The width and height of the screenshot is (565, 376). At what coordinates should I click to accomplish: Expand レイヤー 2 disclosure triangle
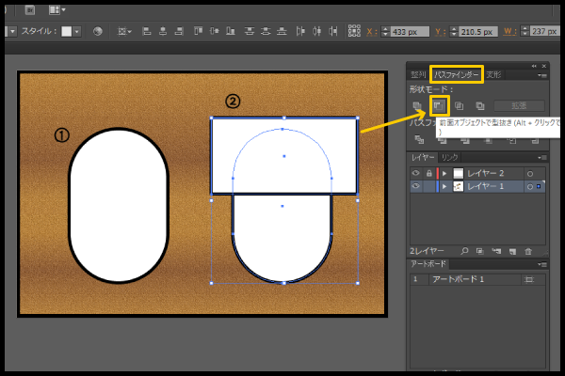pos(444,173)
